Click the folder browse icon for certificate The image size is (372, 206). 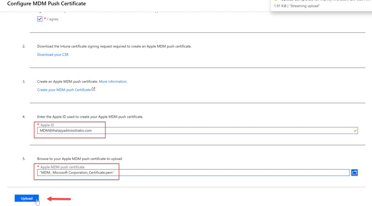pos(354,173)
